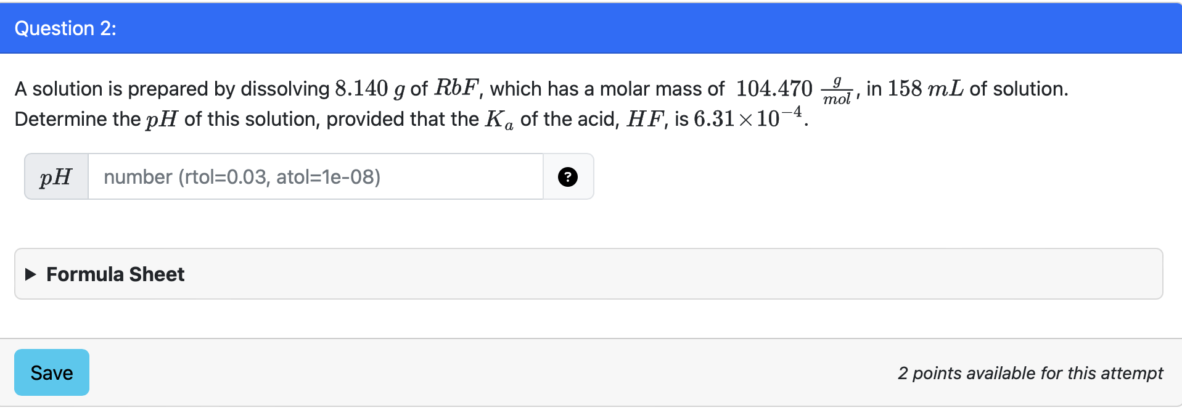1182x410 pixels.
Task: Click the disclosure triangle beside Formula Sheet
Action: pyautogui.click(x=30, y=274)
